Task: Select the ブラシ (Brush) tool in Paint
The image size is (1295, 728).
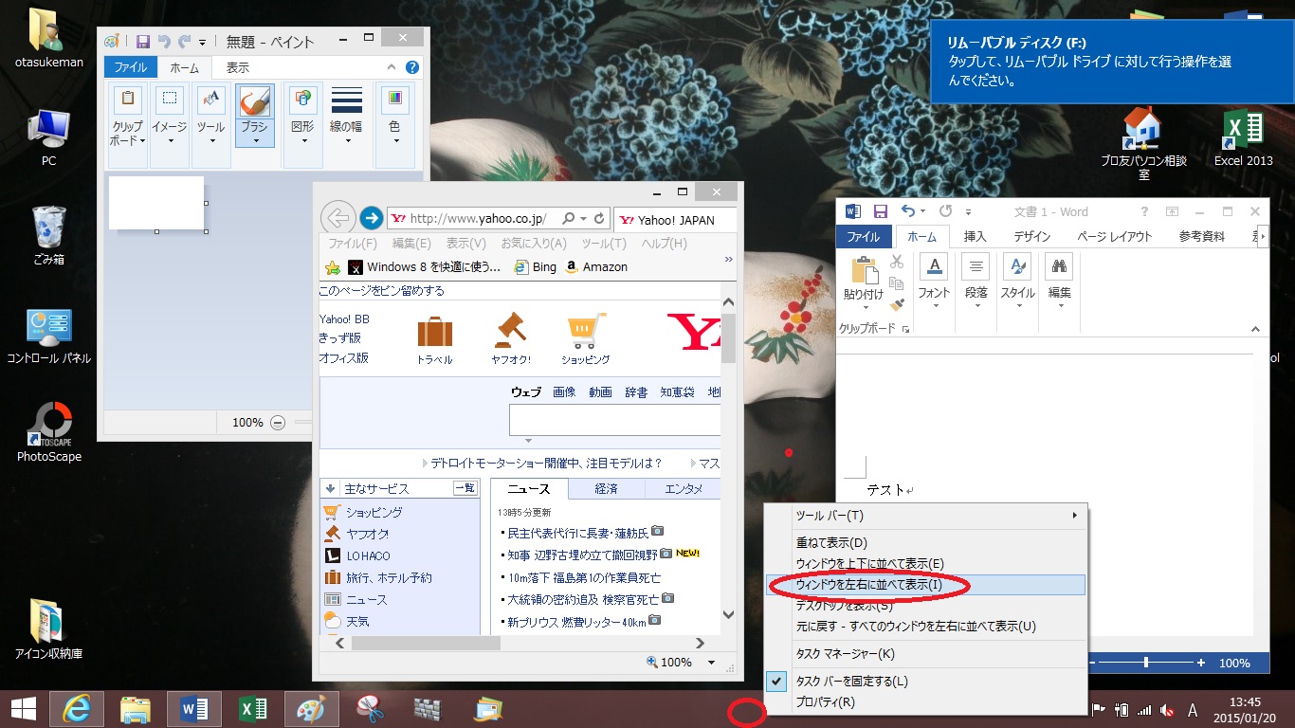Action: click(x=255, y=115)
